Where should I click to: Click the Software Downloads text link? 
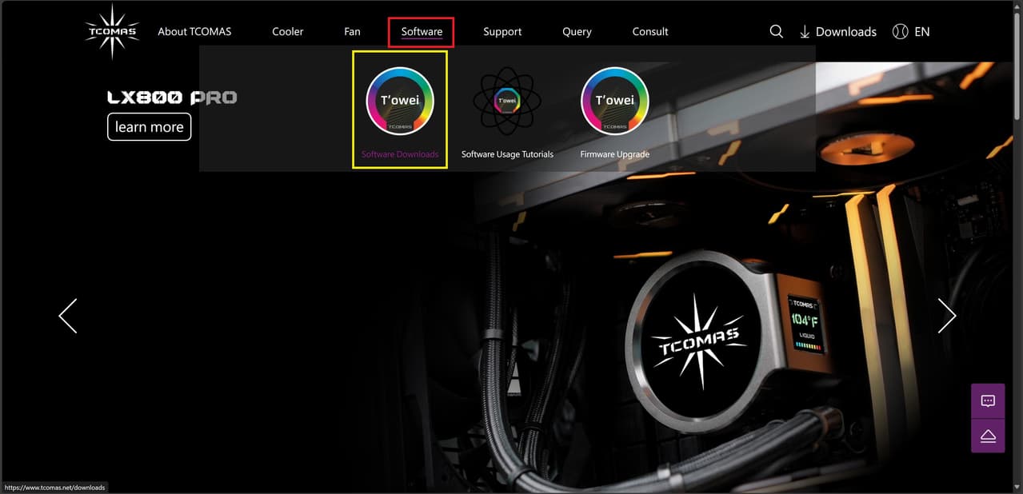400,154
